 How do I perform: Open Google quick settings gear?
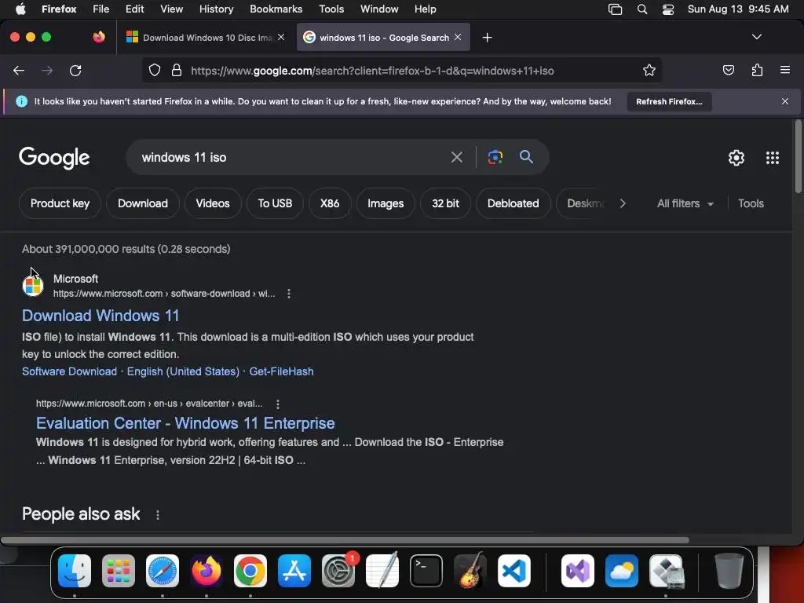click(736, 158)
